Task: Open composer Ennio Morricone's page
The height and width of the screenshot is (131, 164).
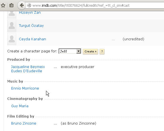Action: pos(25,88)
